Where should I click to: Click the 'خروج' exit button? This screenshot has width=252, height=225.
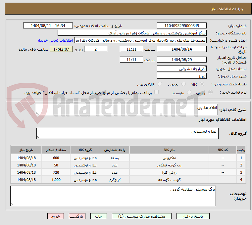(56, 216)
